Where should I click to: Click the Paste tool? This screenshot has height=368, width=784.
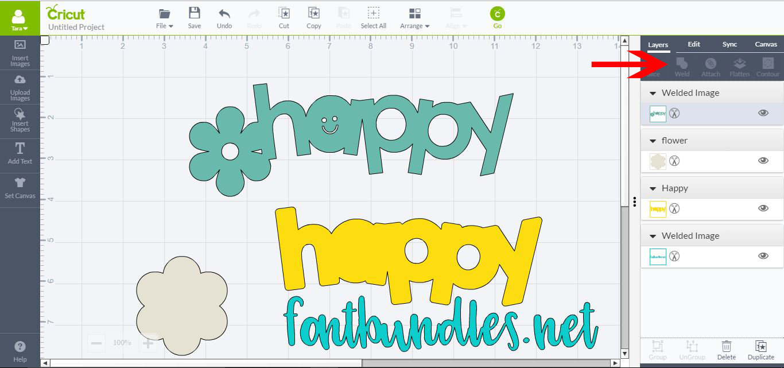tap(344, 18)
